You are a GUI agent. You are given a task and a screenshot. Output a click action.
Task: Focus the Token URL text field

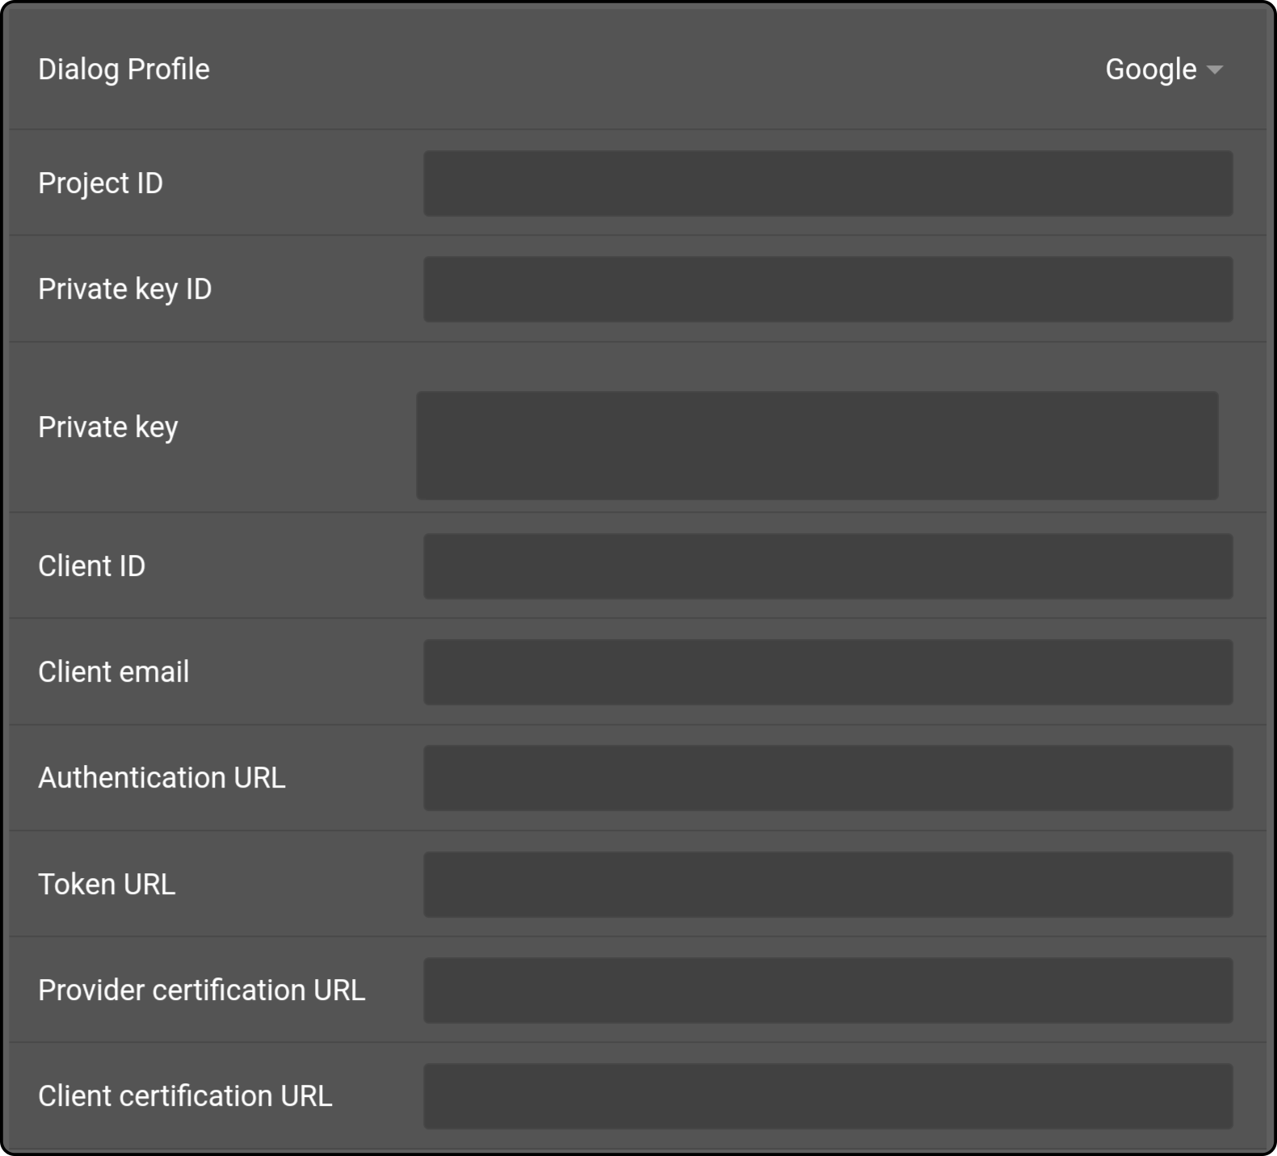click(x=828, y=885)
